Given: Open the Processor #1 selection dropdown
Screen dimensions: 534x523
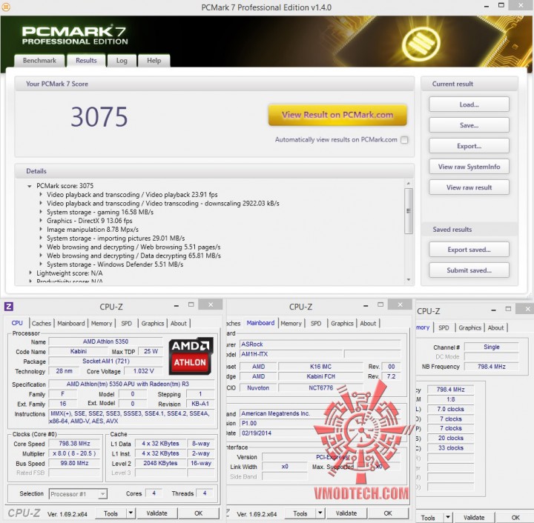Looking at the screenshot, I should [102, 494].
